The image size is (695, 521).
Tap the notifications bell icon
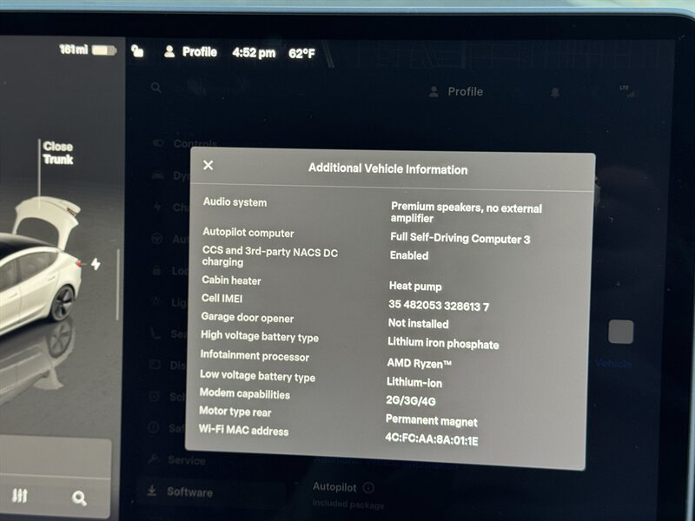point(555,93)
